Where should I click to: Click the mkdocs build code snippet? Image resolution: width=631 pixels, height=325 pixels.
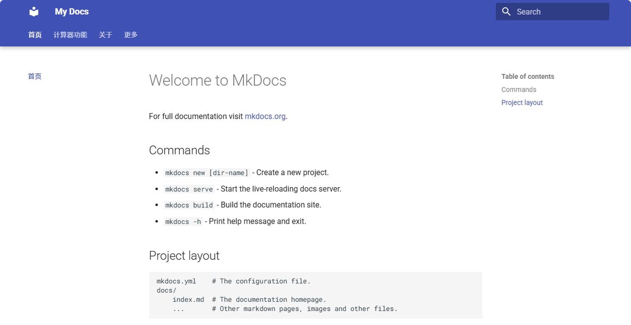189,205
